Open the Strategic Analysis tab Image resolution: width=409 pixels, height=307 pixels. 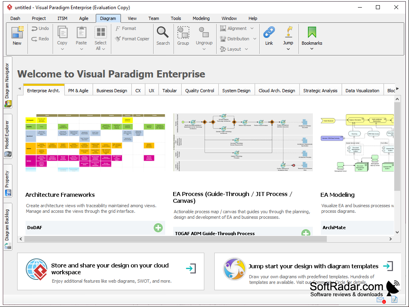click(x=320, y=91)
